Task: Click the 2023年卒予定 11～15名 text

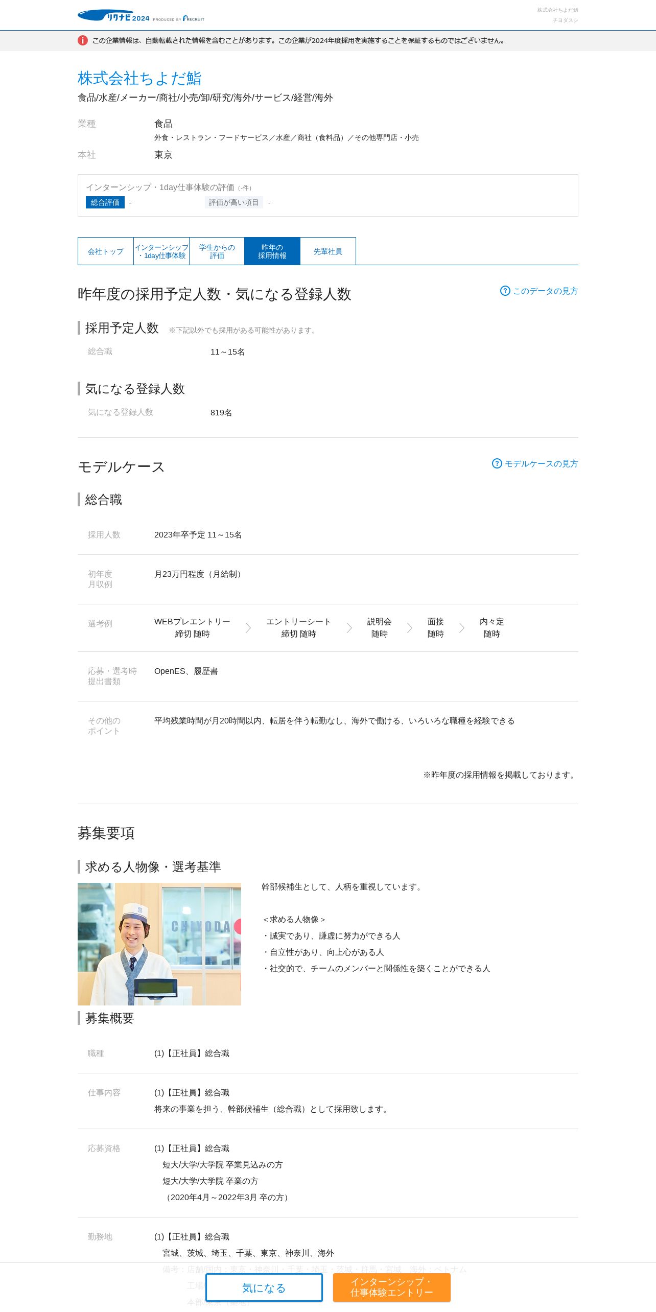Action: coord(198,534)
